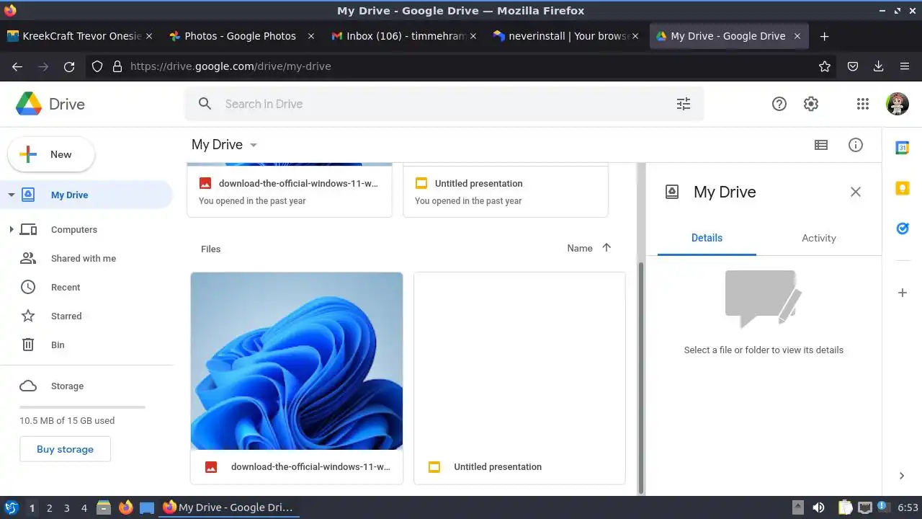Viewport: 922px width, 519px height.
Task: Switch to KreekCraft Trevor browser tab
Action: tap(79, 36)
